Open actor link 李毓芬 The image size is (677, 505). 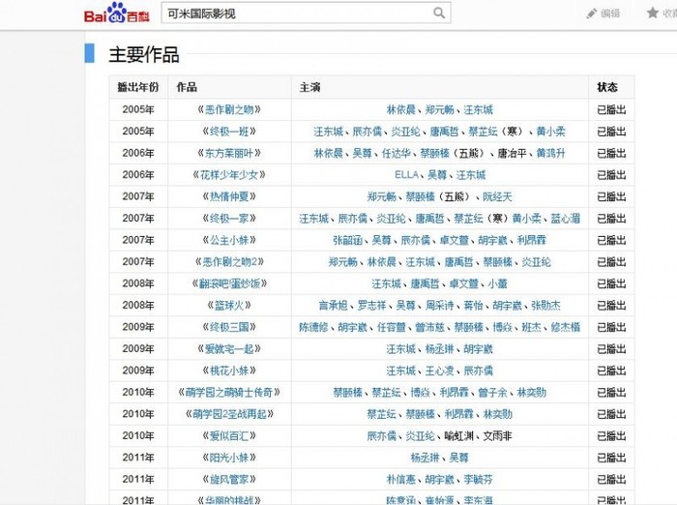pyautogui.click(x=478, y=479)
